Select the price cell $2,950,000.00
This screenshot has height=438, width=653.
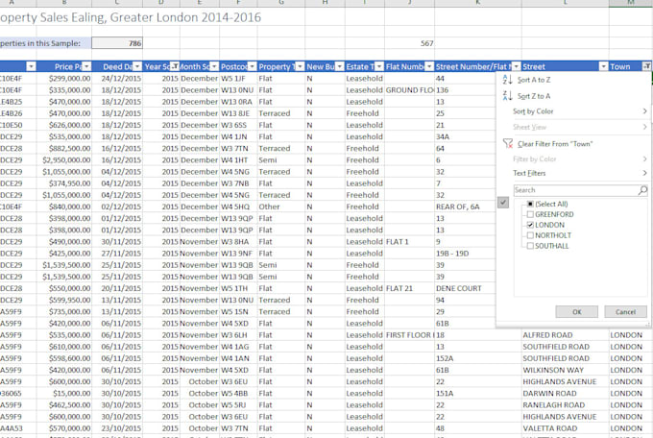pos(64,160)
